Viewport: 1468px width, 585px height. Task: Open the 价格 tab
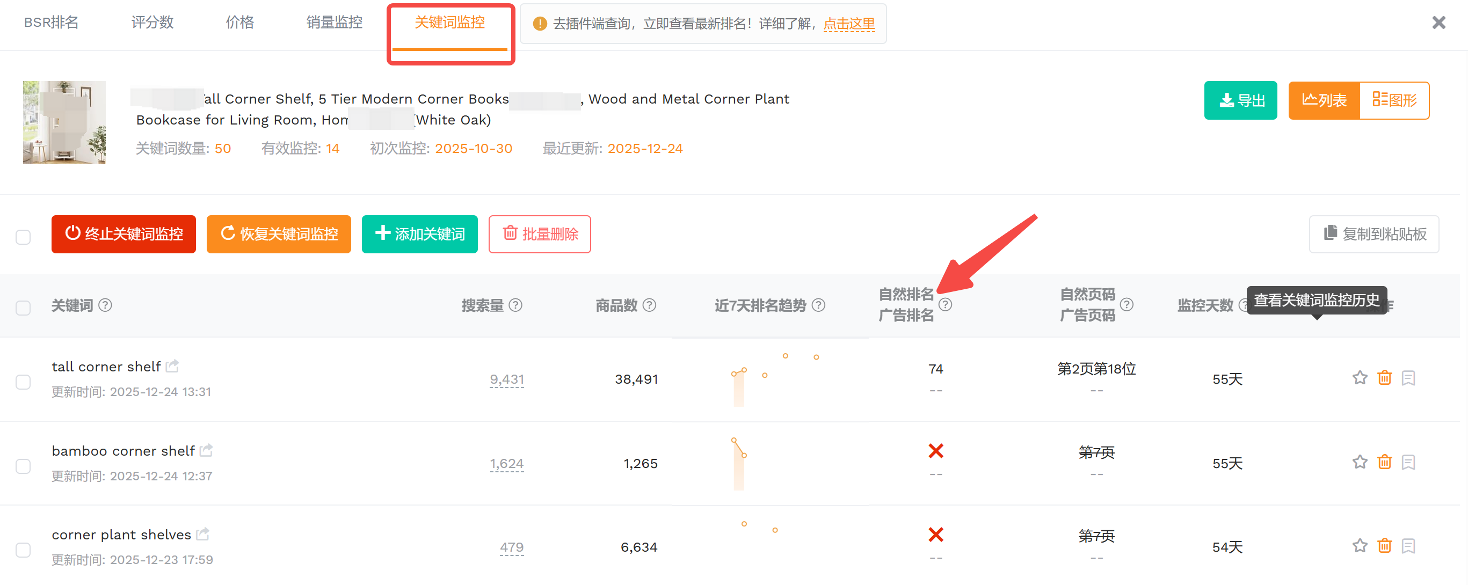[x=239, y=23]
